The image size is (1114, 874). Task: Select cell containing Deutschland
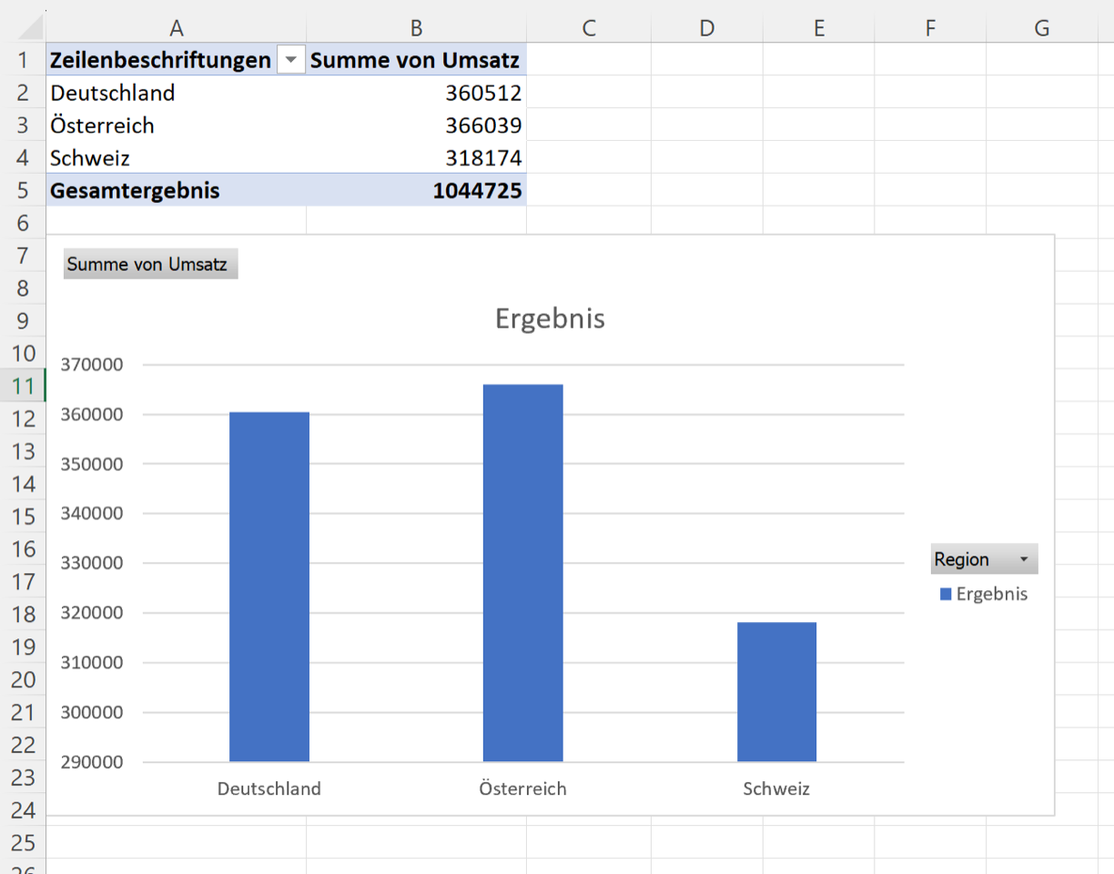pos(113,93)
